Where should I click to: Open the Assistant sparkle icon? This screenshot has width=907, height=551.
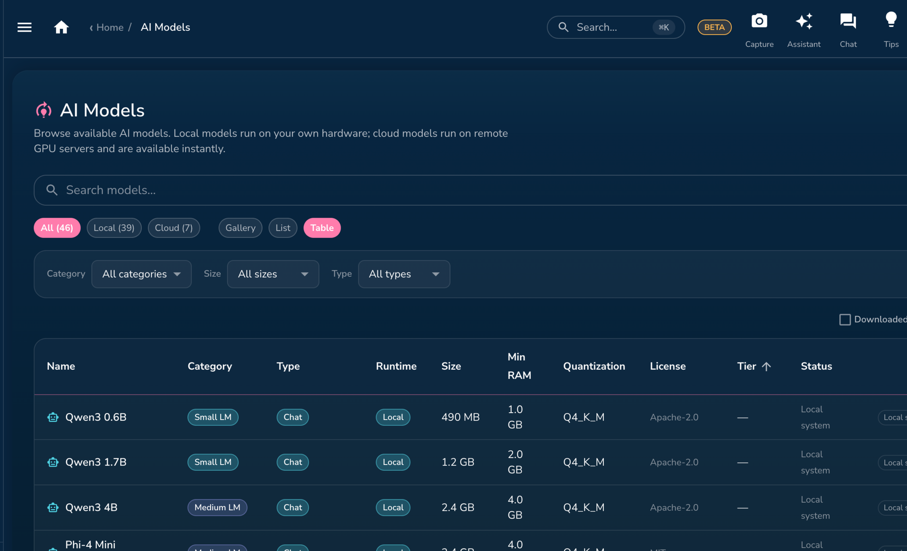coord(804,21)
